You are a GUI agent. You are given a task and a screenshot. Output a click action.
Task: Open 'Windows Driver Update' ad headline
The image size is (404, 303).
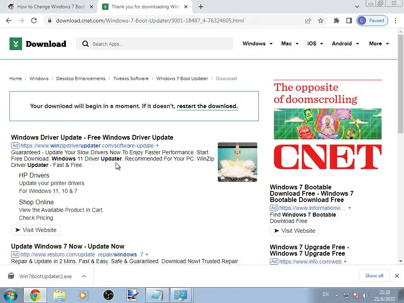92,137
